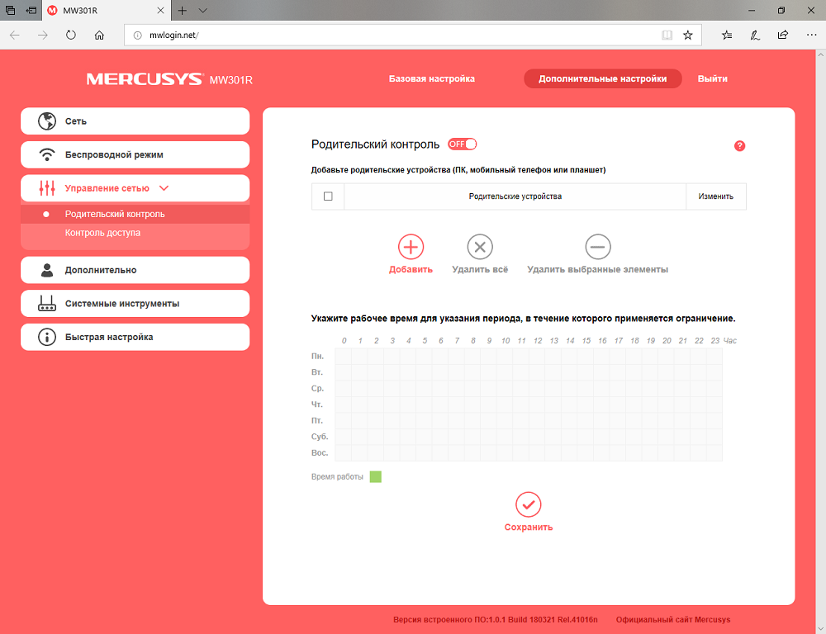Screen dimensions: 826x634
Task: Click the info icon for Быстрая настройка
Action: pyautogui.click(x=47, y=337)
